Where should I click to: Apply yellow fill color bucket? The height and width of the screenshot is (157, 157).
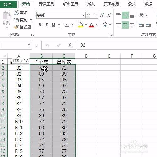click(x=81, y=25)
